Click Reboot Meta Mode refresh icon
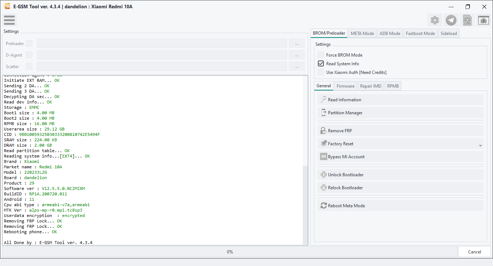Screen dimensions: 493x266 point(323,206)
